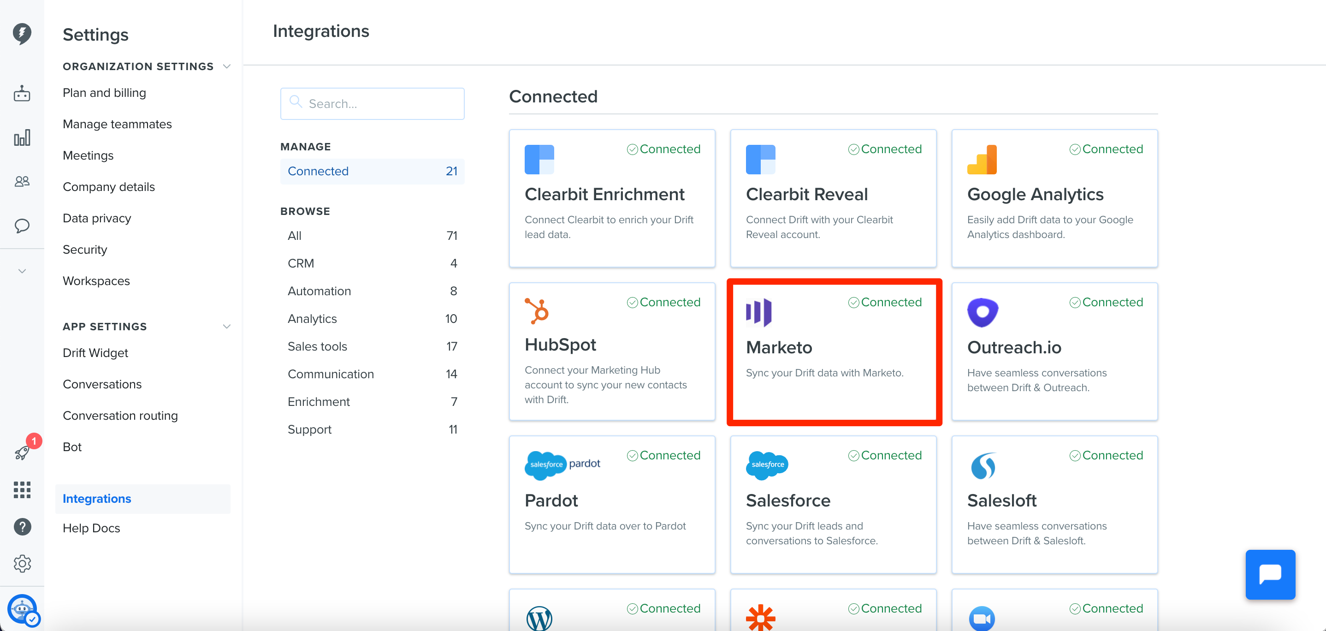Open Manage teammates settings
The width and height of the screenshot is (1326, 631).
pyautogui.click(x=118, y=124)
